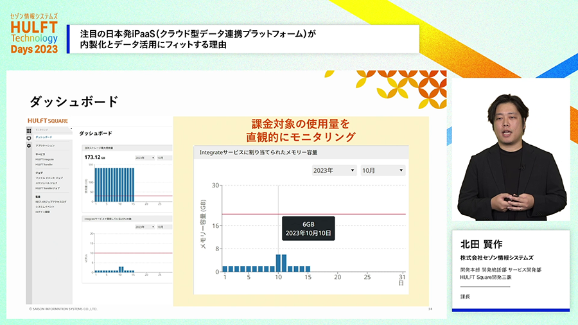
Task: Expand year dropdown in vCPU chart
Action: (144, 226)
